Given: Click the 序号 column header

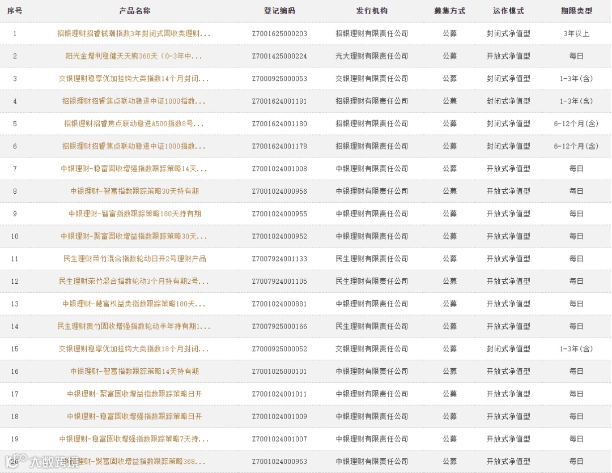Looking at the screenshot, I should [x=15, y=11].
